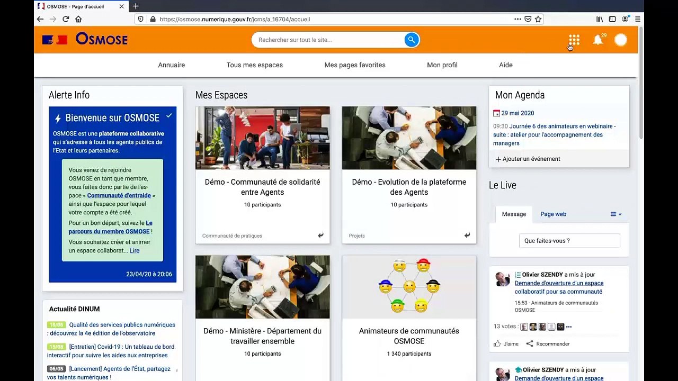Close the OSMOSE browser tab

pyautogui.click(x=121, y=6)
